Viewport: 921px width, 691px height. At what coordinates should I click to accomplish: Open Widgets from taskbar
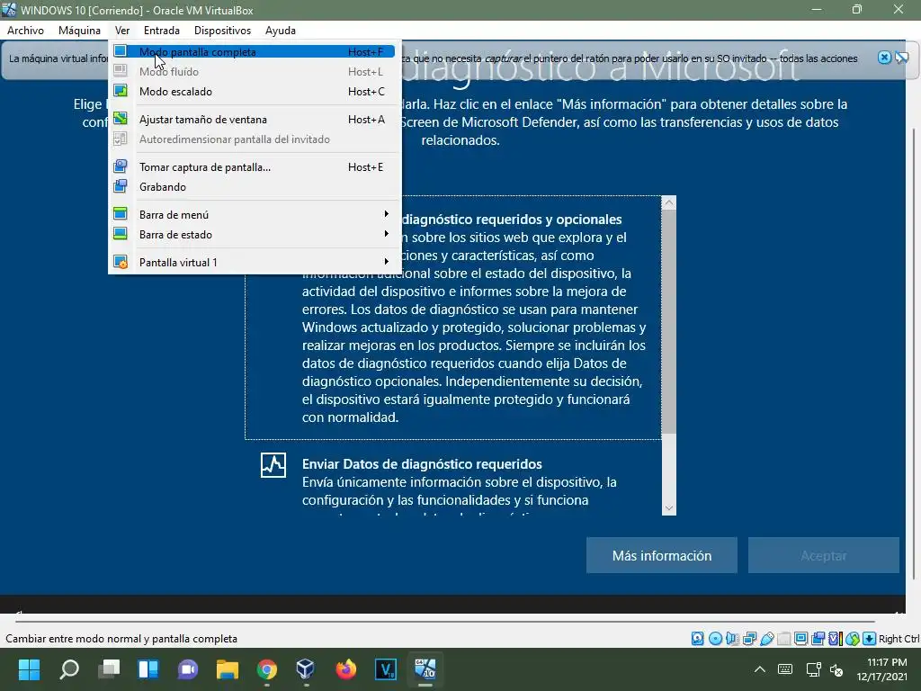(x=148, y=669)
